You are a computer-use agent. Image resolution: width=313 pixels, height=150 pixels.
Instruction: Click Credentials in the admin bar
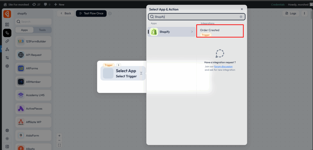pos(278,4)
